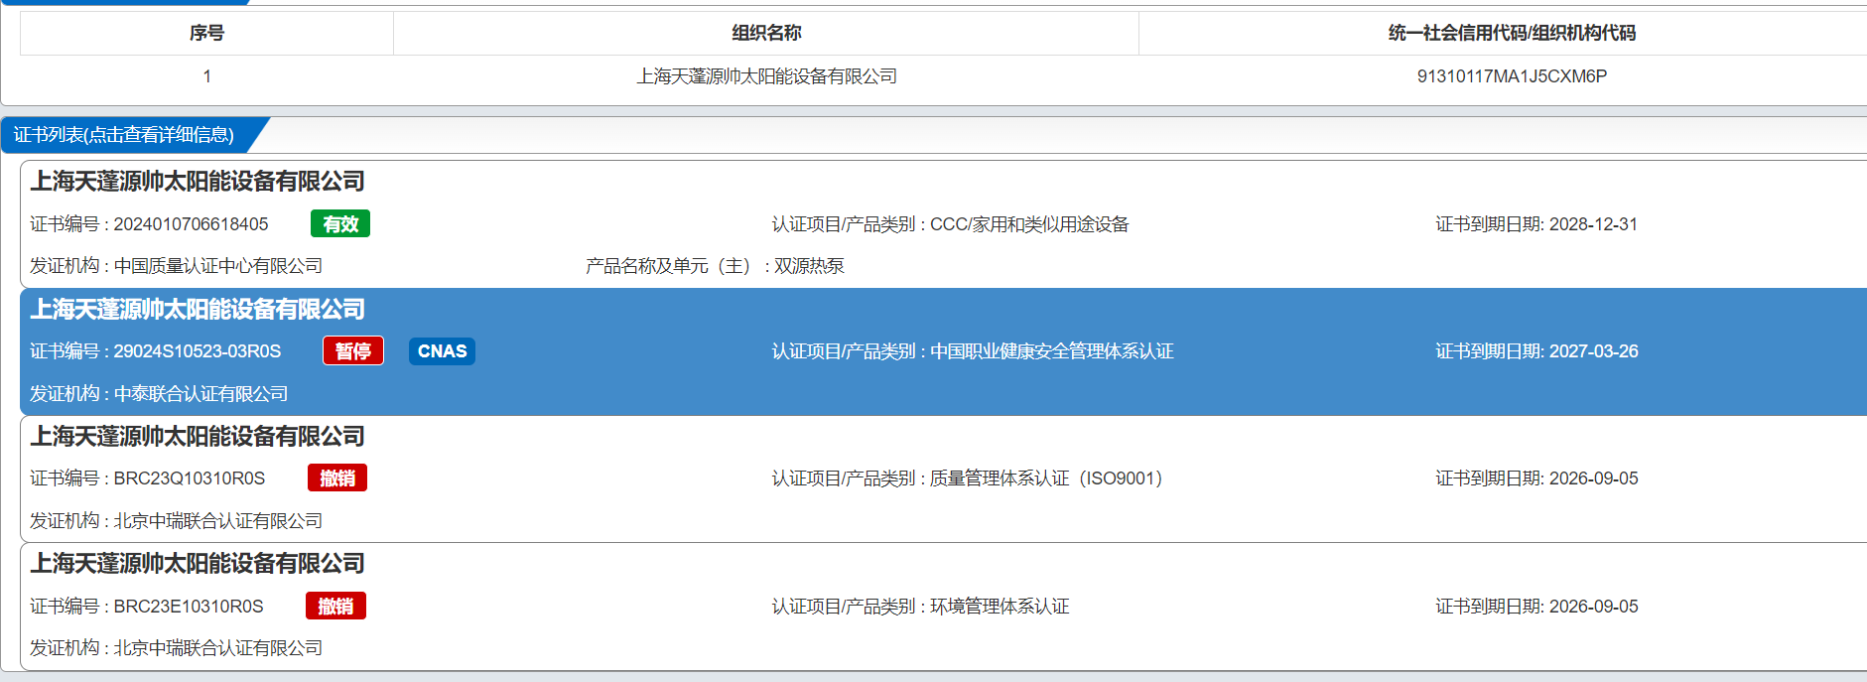The height and width of the screenshot is (682, 1867).
Task: Open the company title above certificate BRC23Q10310R0S
Action: [198, 437]
